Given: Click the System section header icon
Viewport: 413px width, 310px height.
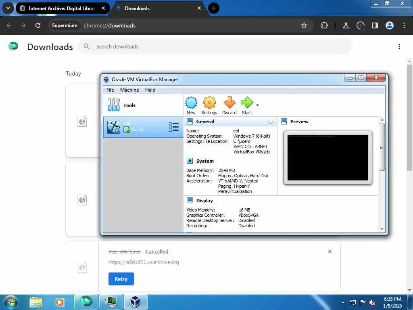Looking at the screenshot, I should tap(190, 161).
